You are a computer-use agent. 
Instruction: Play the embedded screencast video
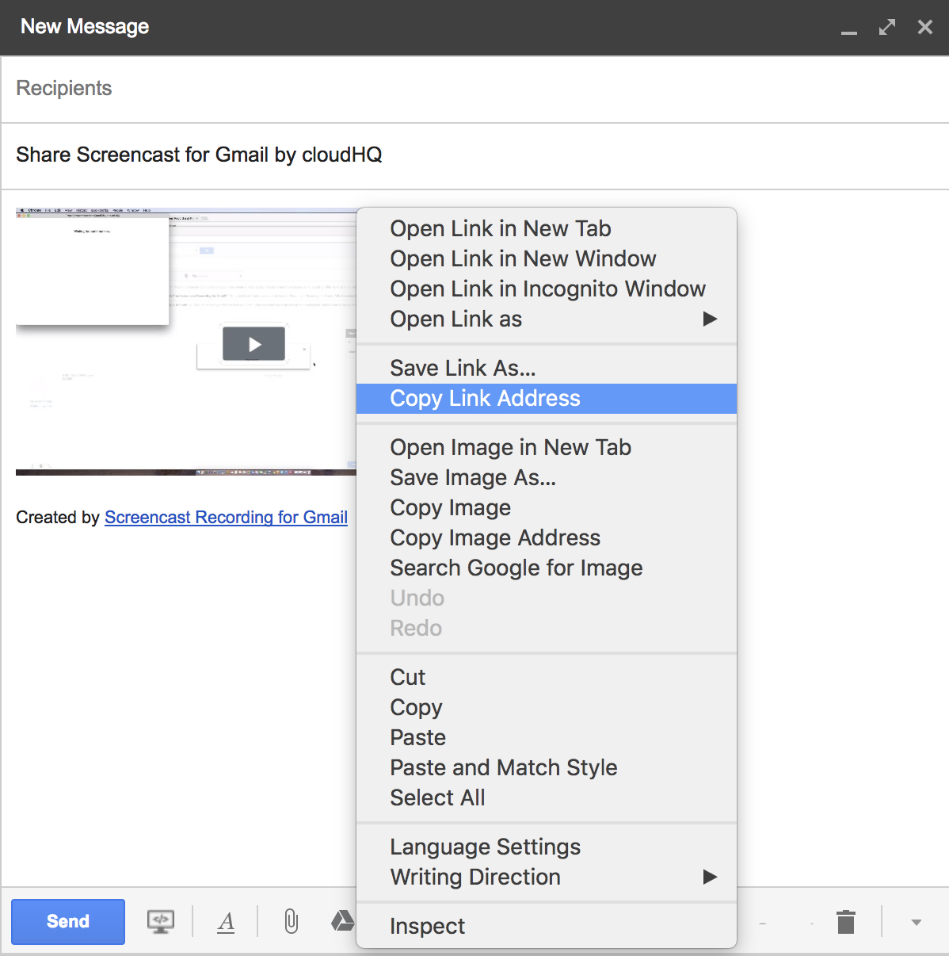[x=253, y=343]
